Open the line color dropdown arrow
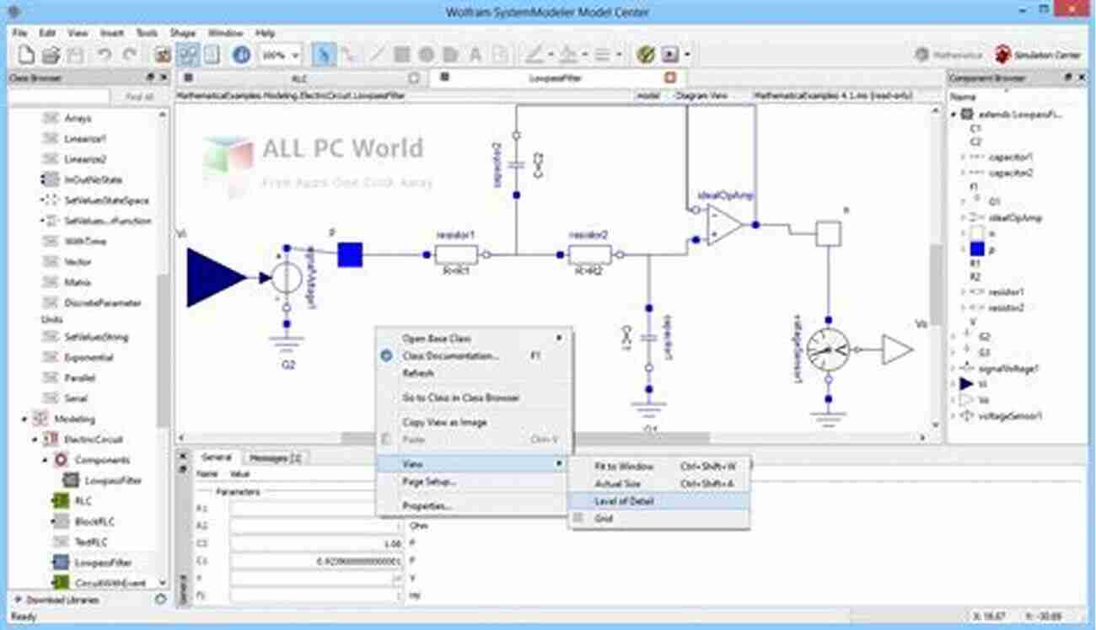The height and width of the screenshot is (630, 1096). click(551, 56)
